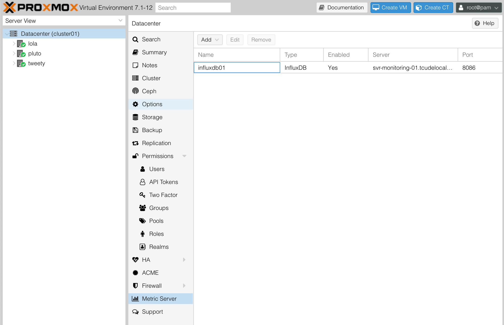Click the Edit button
The height and width of the screenshot is (325, 504).
pos(235,40)
